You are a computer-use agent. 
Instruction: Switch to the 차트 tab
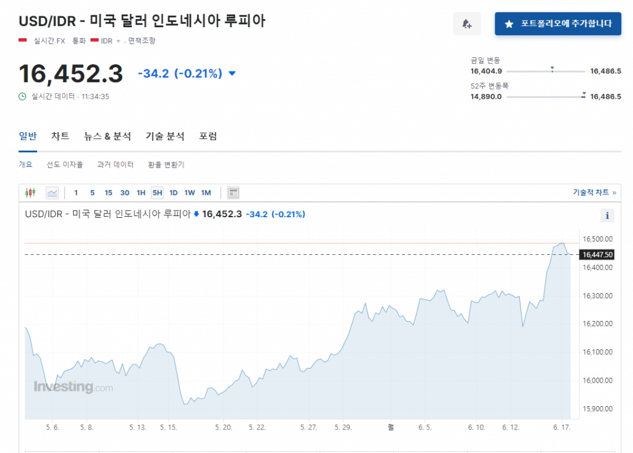[60, 136]
